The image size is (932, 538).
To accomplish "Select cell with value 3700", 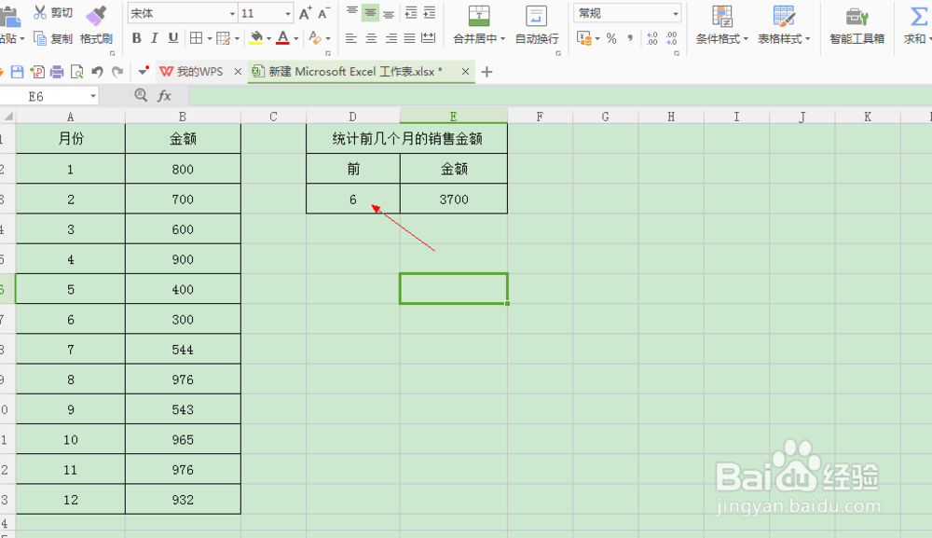I will click(454, 199).
